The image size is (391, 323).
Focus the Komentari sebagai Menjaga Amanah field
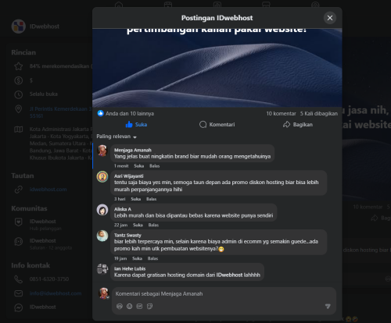pos(224,294)
